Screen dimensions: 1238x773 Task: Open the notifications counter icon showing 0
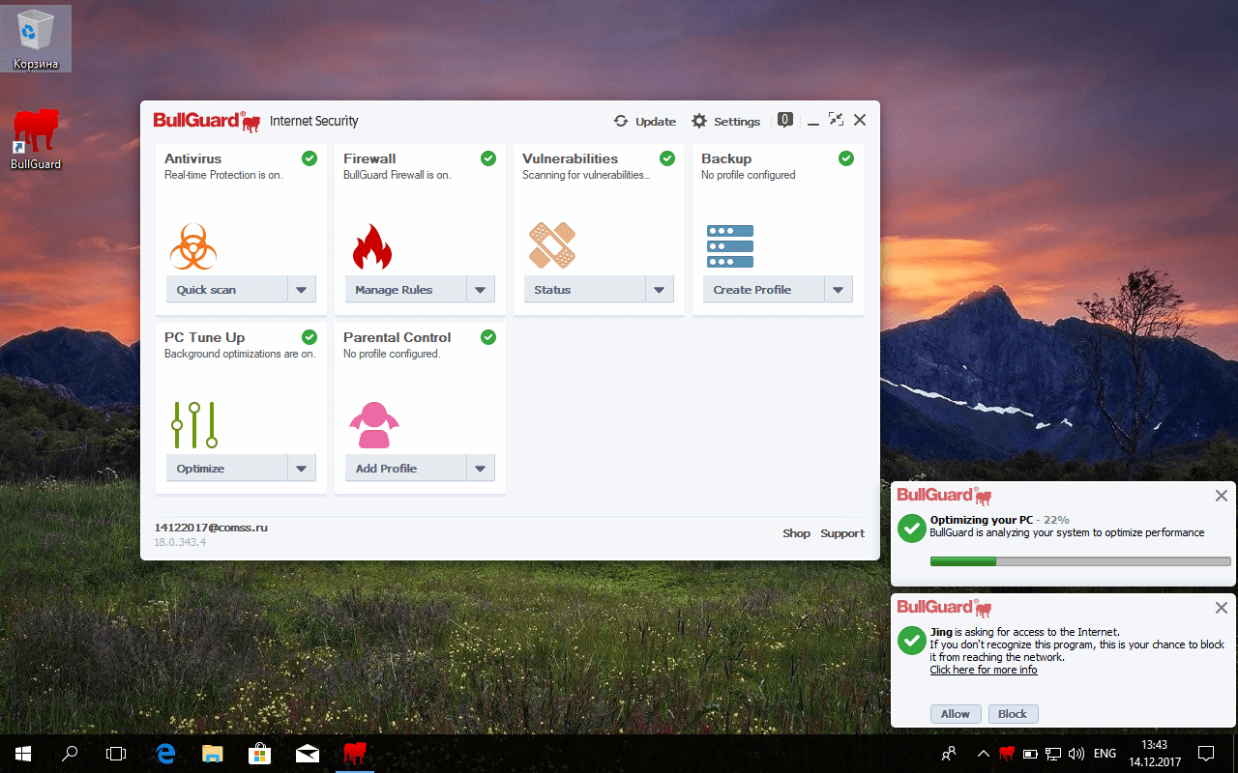(785, 120)
